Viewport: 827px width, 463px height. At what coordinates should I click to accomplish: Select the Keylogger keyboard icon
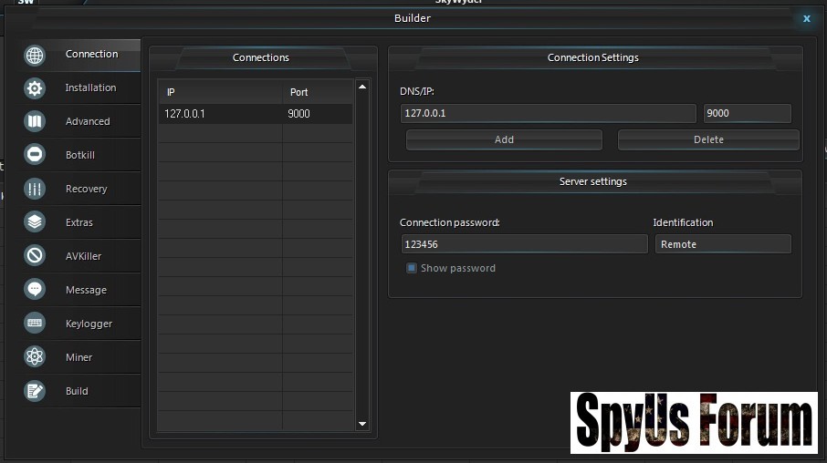click(35, 324)
